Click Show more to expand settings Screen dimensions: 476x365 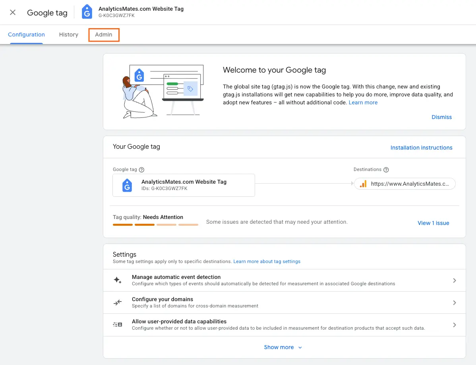pos(283,348)
